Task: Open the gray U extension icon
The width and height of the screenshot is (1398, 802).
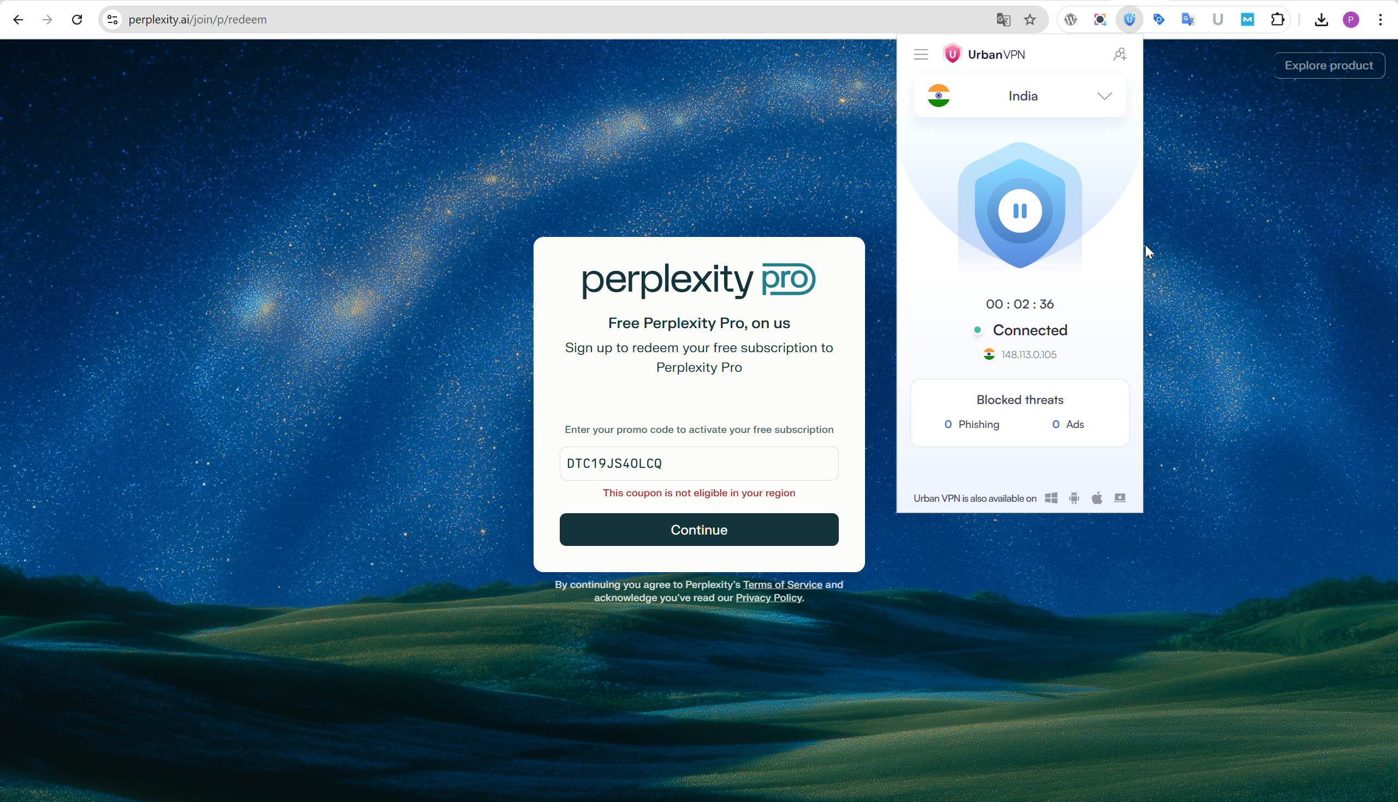Action: point(1218,20)
